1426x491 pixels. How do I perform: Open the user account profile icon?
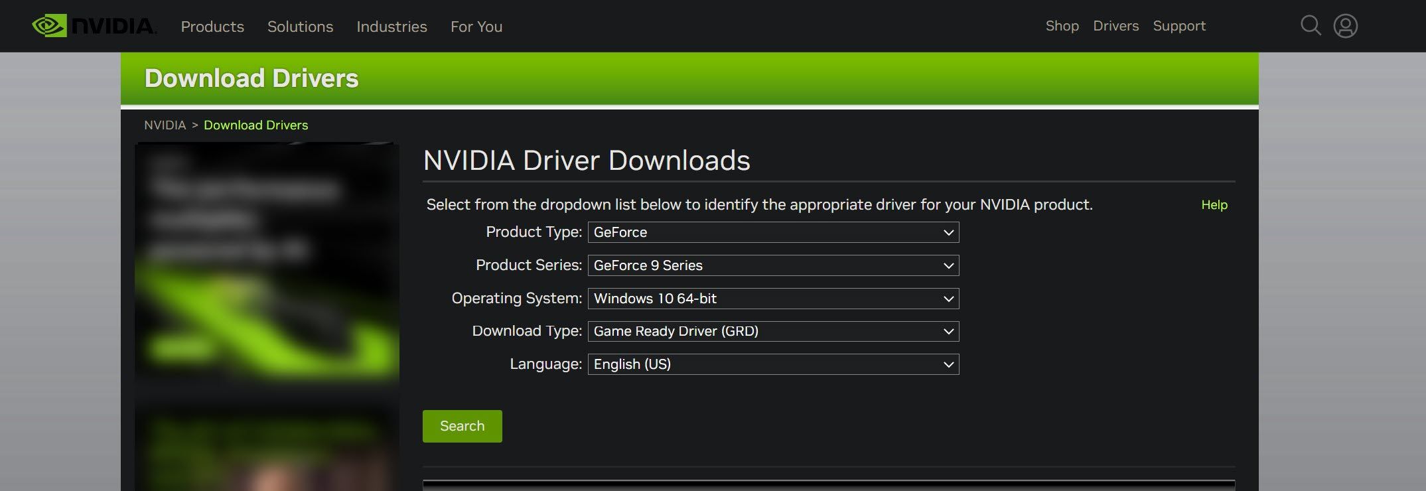pos(1345,26)
